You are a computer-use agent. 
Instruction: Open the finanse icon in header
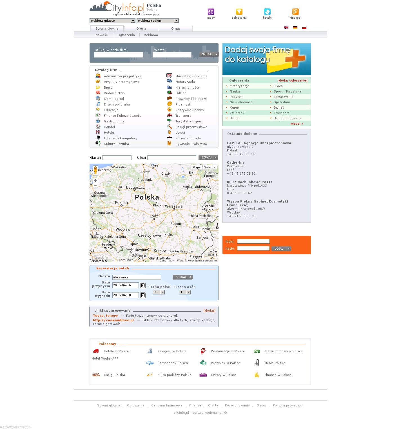tap(295, 12)
